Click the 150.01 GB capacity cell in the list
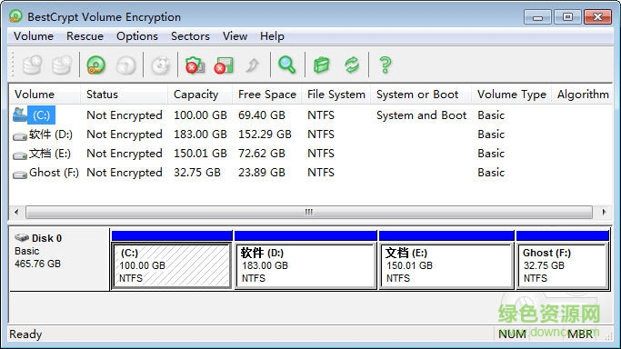 click(200, 154)
